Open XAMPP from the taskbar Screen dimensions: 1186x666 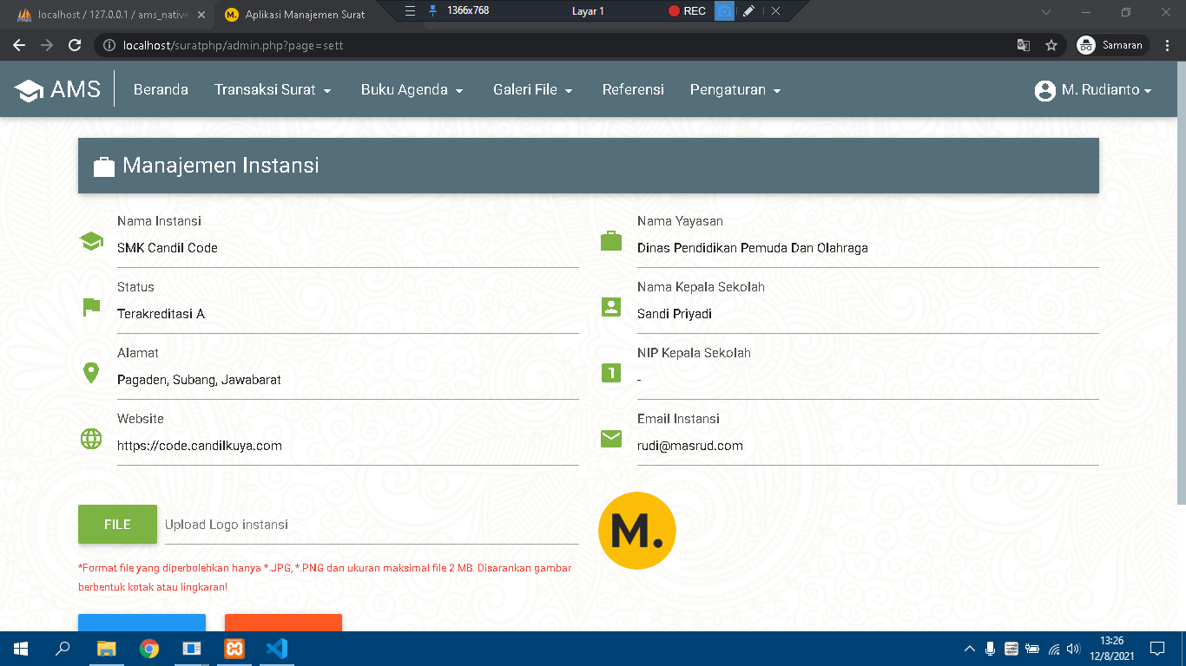tap(234, 649)
